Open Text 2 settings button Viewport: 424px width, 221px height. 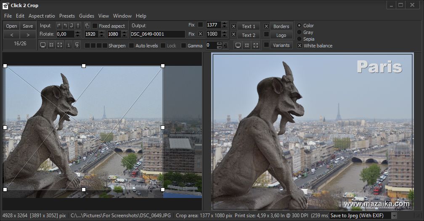point(249,35)
